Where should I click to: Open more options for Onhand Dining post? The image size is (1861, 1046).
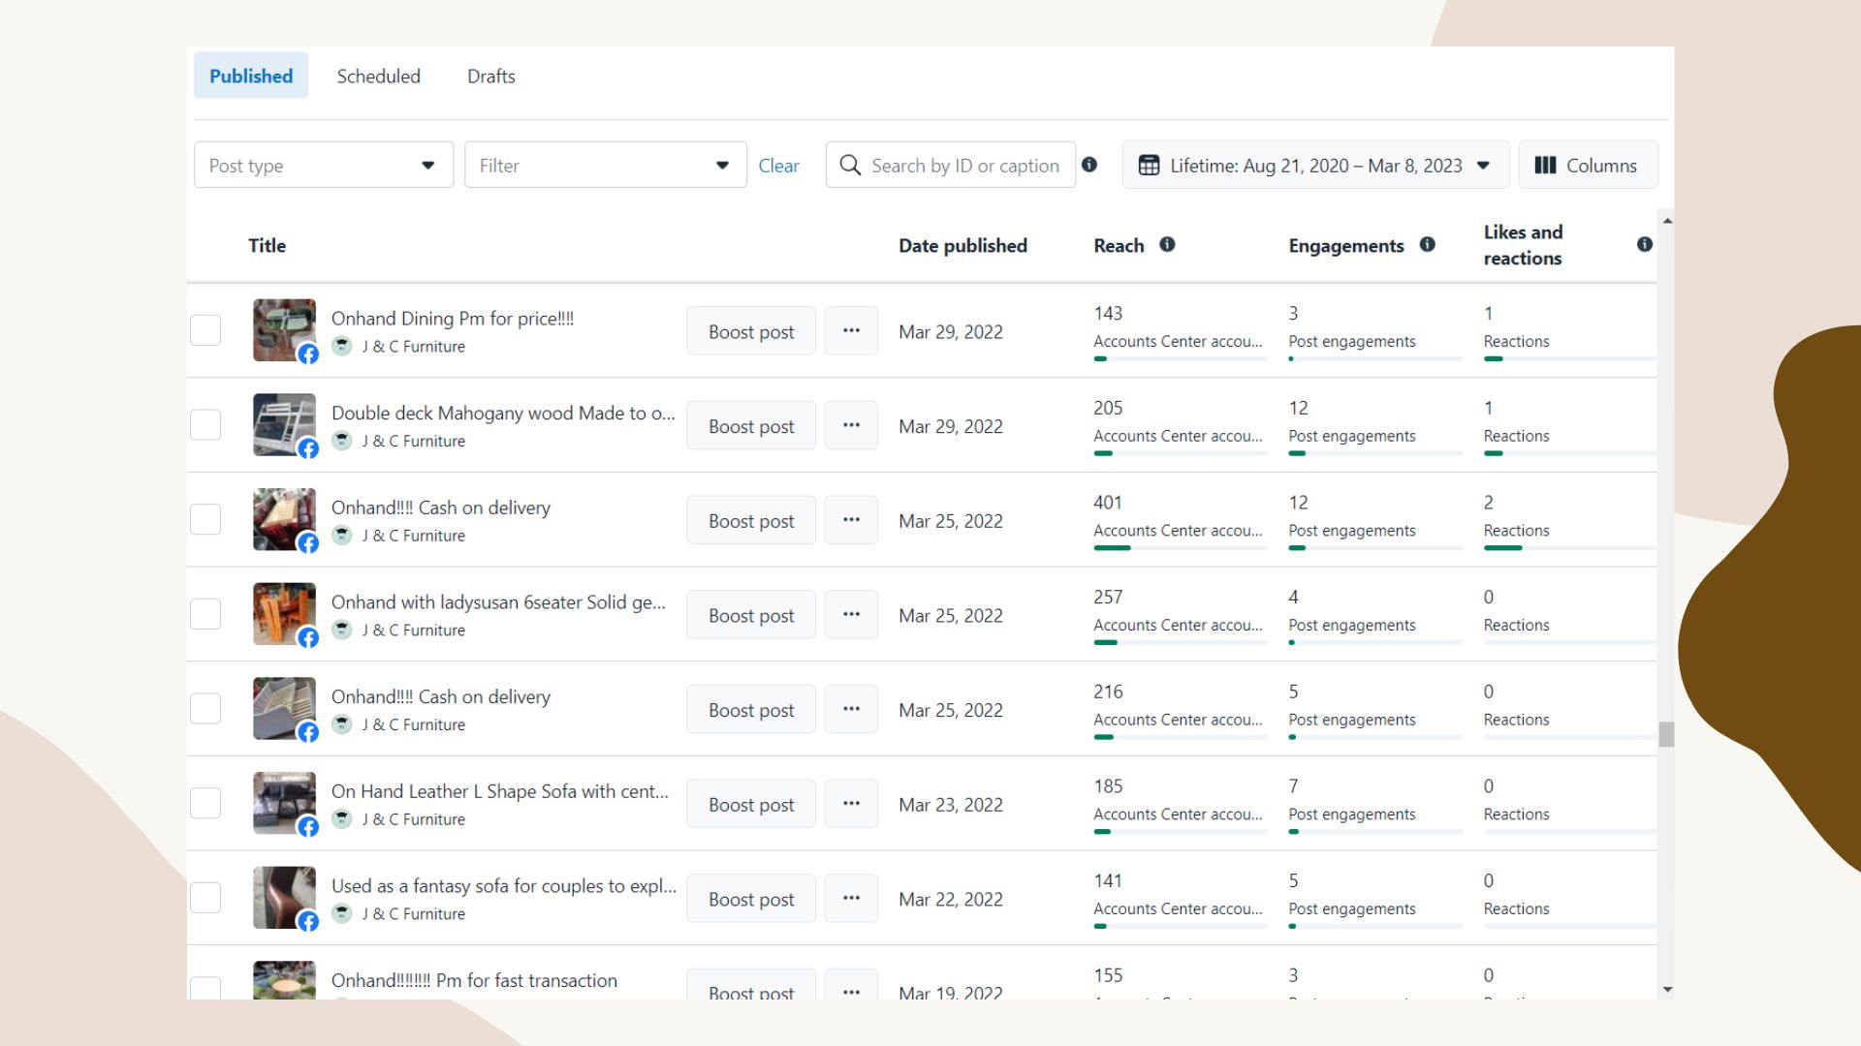click(851, 331)
